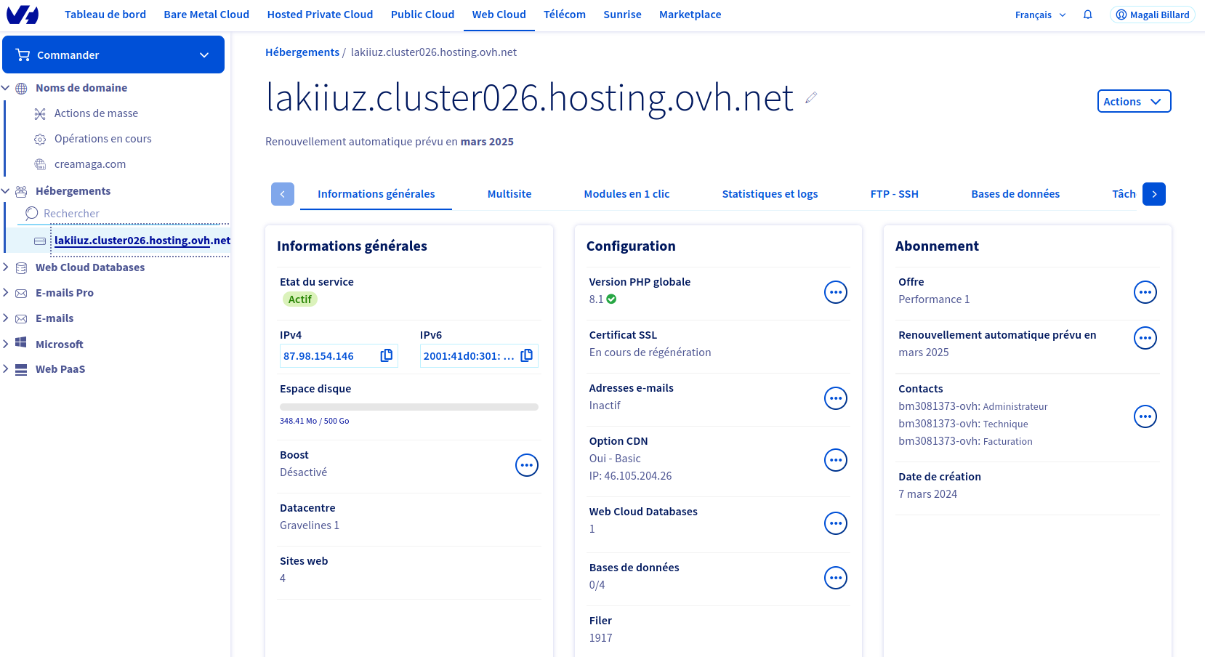Open the Boost options menu

[526, 465]
